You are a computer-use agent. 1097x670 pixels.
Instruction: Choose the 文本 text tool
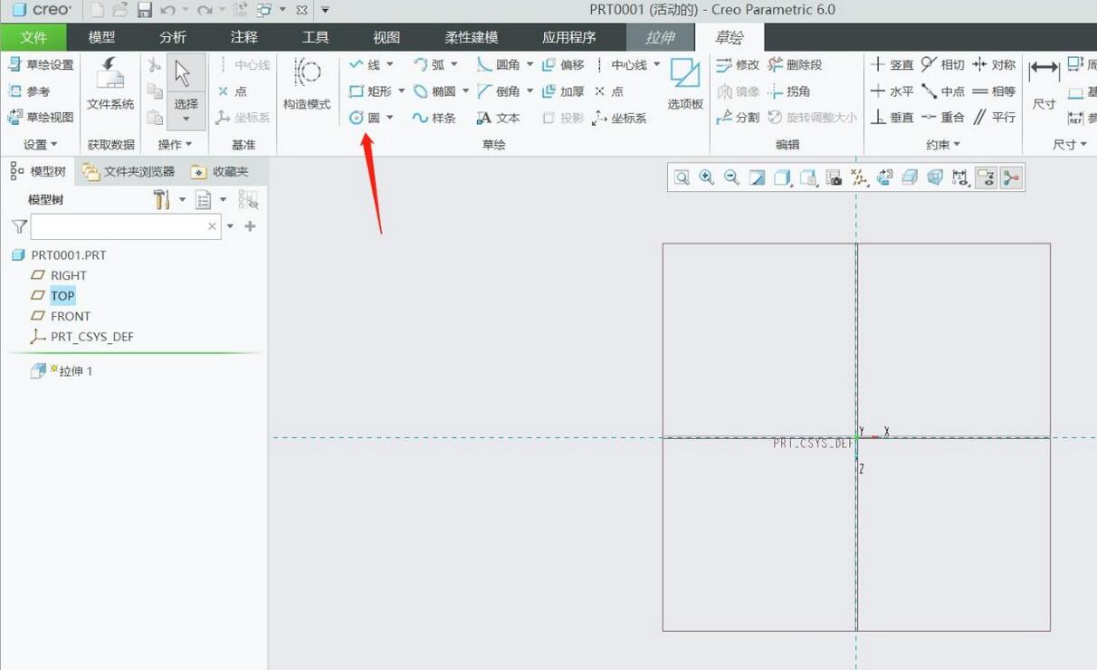tap(499, 118)
